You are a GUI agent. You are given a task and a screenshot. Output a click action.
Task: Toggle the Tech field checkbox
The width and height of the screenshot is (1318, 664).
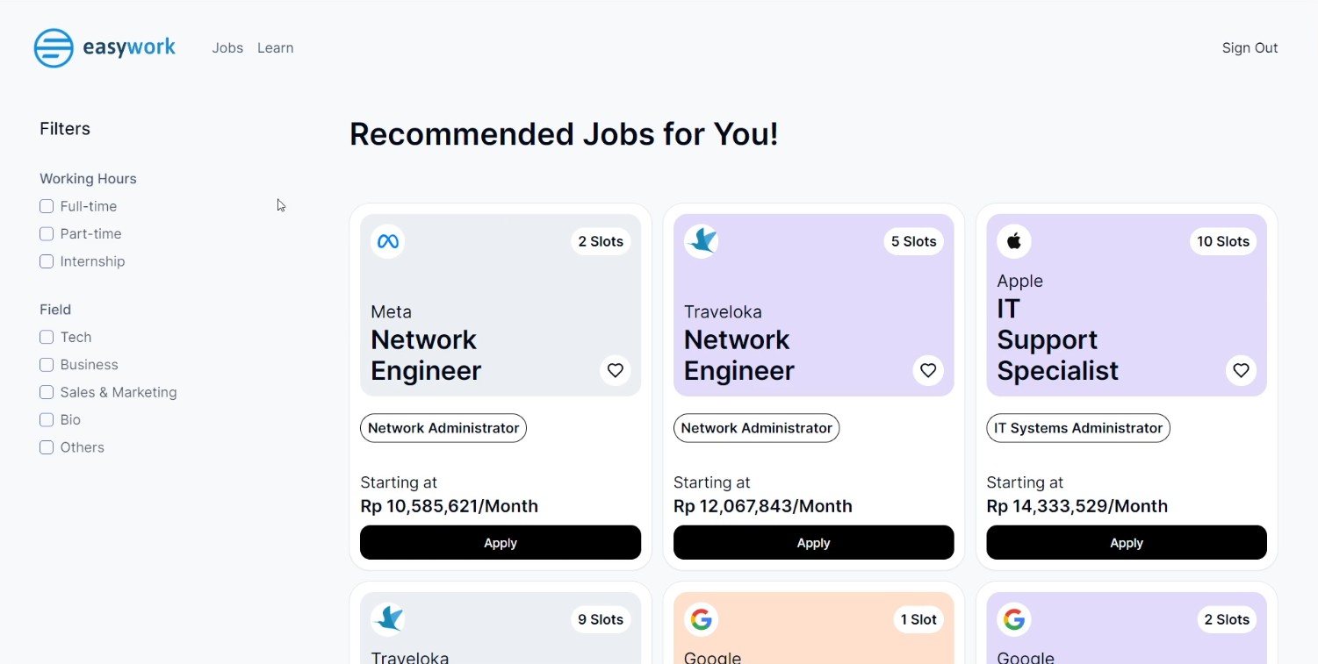(x=47, y=337)
